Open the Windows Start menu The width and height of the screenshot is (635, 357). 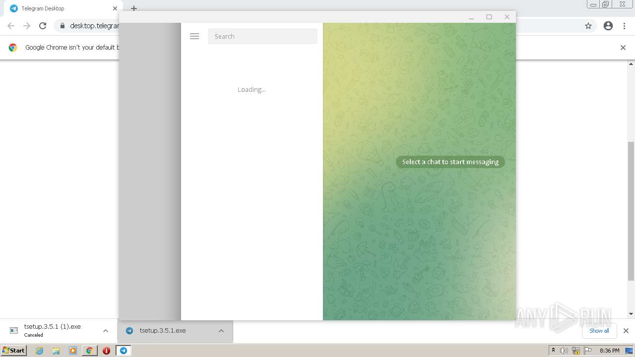(x=13, y=351)
